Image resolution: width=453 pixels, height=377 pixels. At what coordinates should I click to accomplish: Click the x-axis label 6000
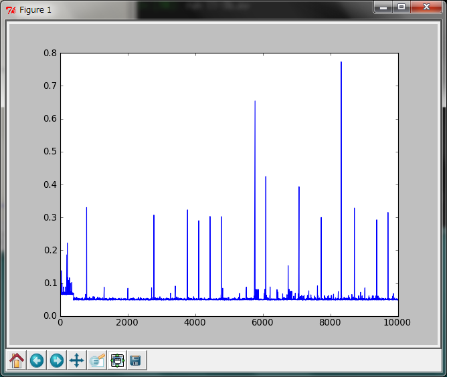[x=262, y=322]
